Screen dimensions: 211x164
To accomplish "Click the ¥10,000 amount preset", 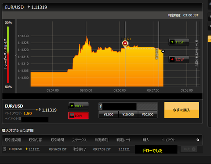I will 128,115.
